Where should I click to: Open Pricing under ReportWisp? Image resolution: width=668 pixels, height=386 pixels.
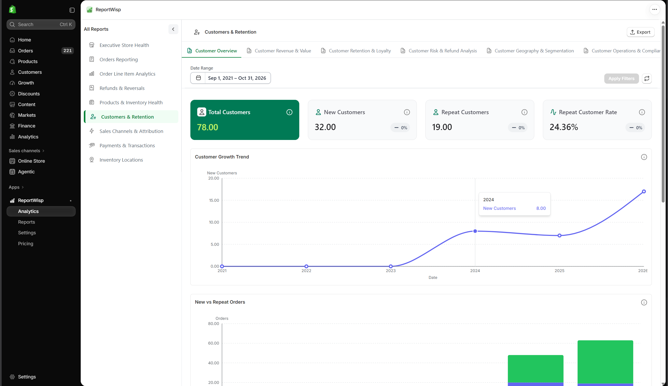click(x=25, y=243)
